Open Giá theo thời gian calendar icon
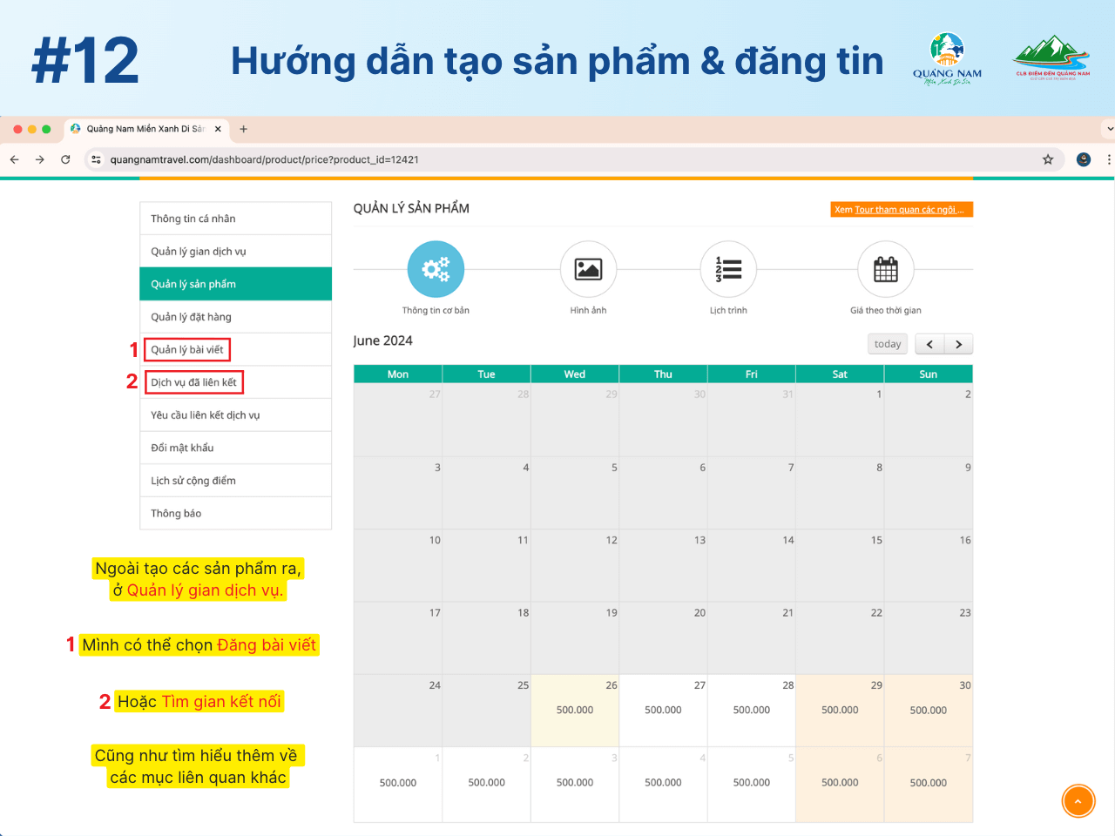 [x=885, y=269]
